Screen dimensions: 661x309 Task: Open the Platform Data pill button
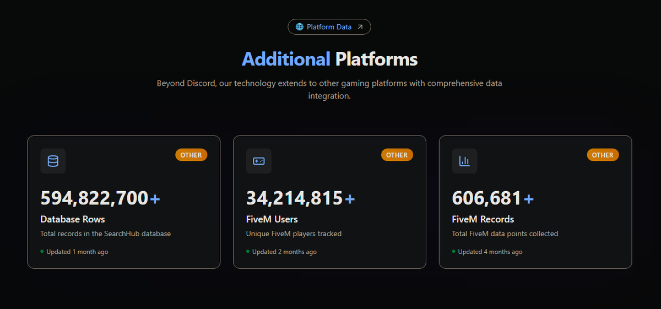click(x=329, y=26)
